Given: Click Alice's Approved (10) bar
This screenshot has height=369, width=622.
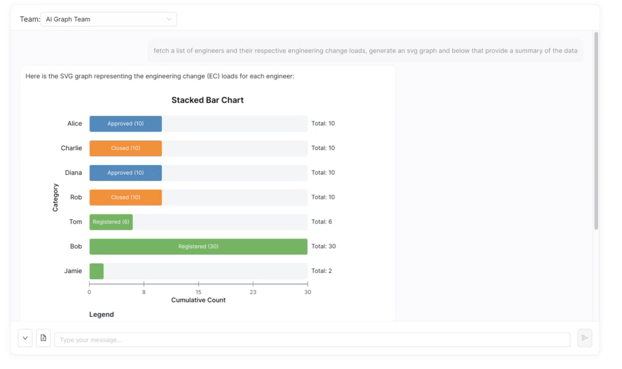Looking at the screenshot, I should point(126,124).
